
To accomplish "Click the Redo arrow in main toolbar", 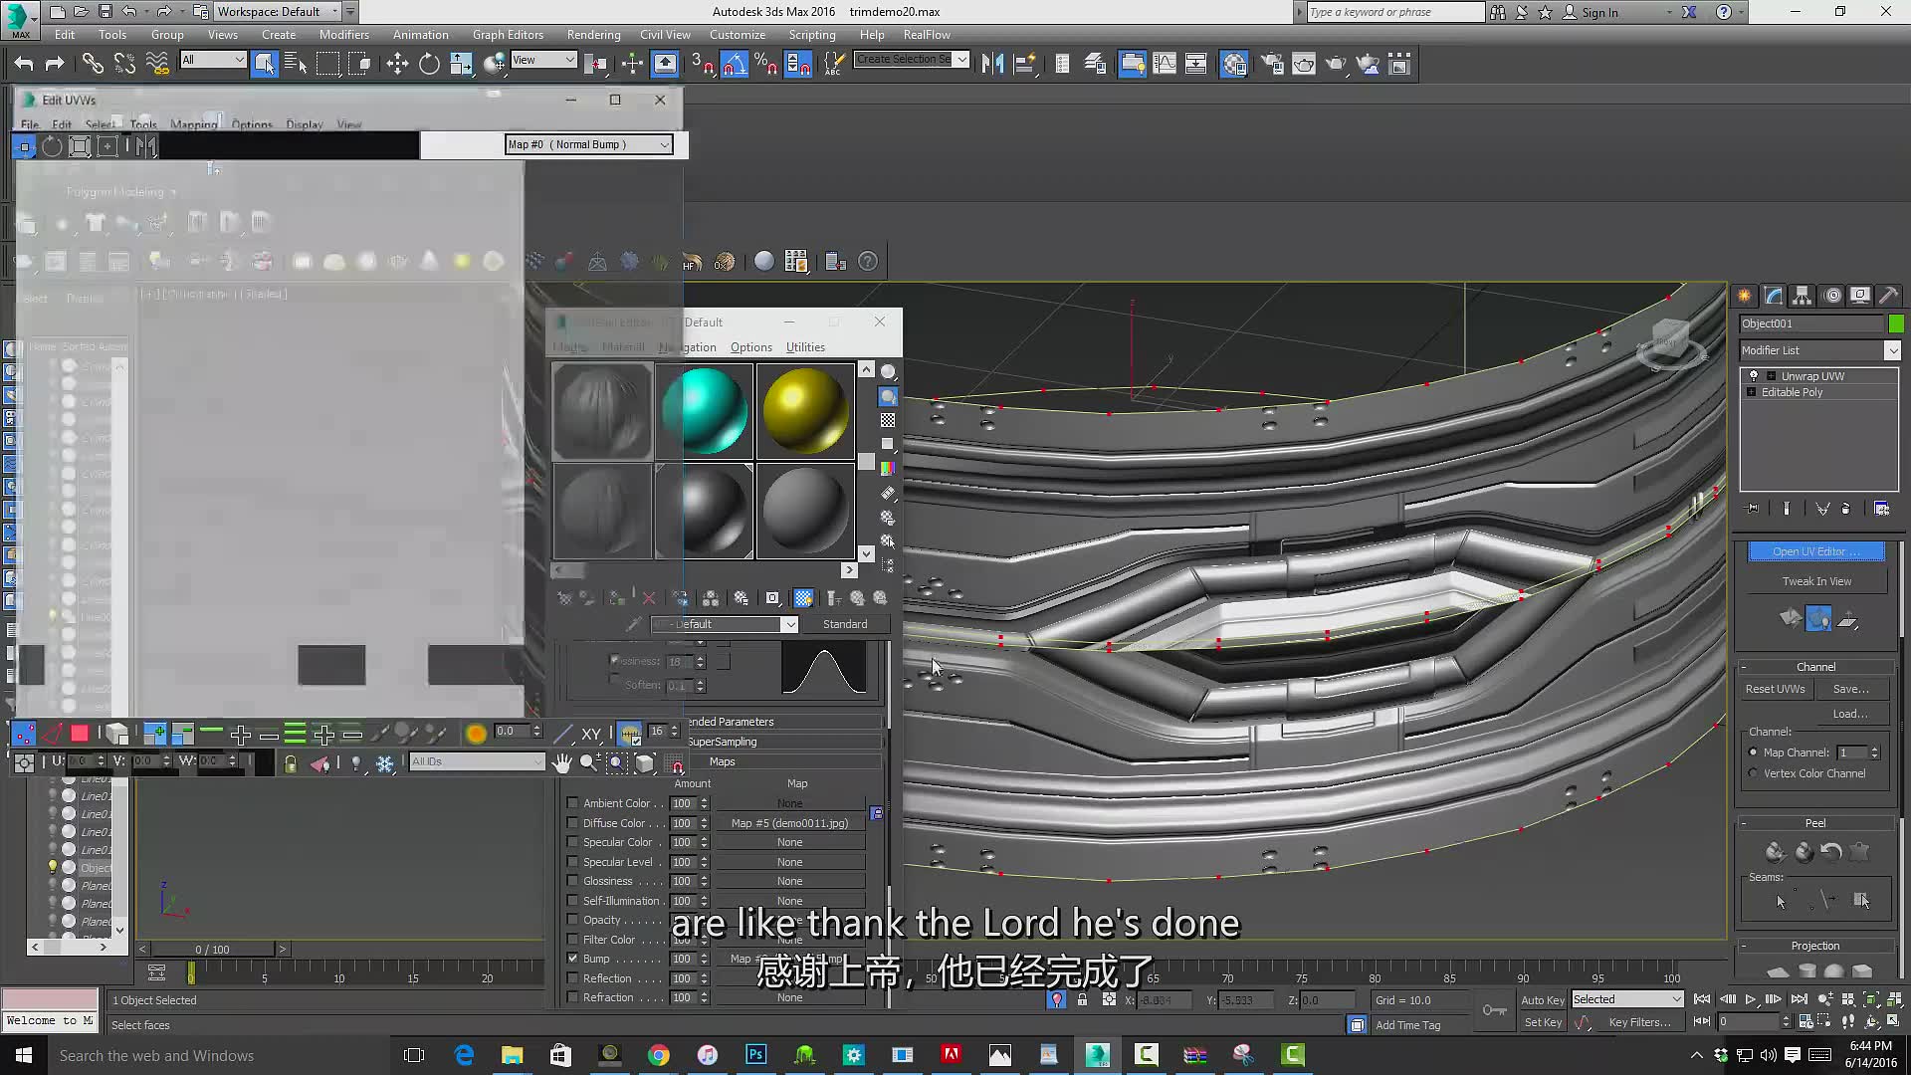I will (55, 64).
